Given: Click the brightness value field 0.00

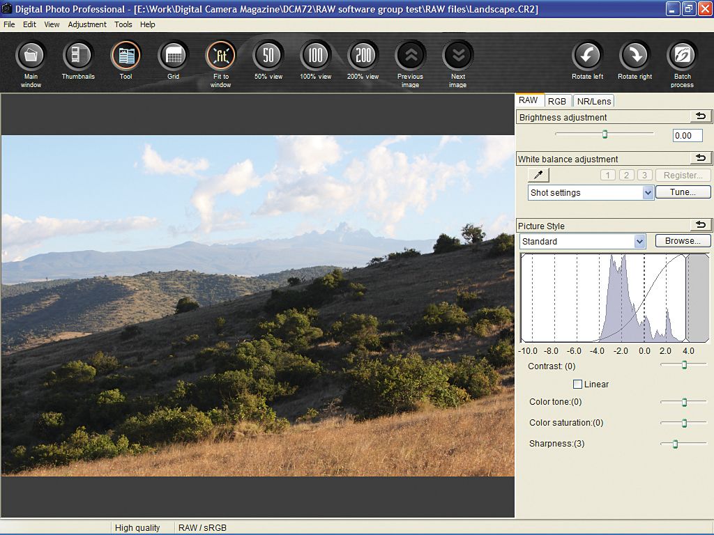Looking at the screenshot, I should pos(687,136).
